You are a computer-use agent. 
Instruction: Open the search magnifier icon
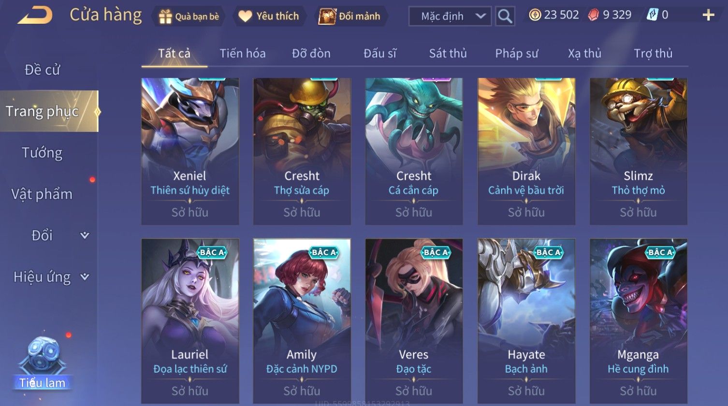[505, 16]
